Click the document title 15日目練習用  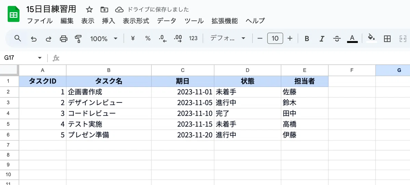coord(51,9)
